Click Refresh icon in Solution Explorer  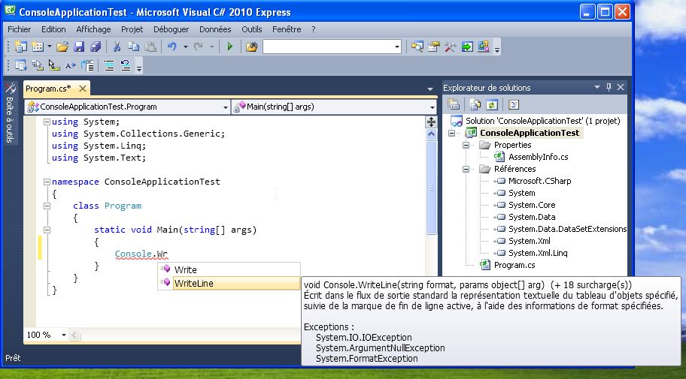[492, 104]
